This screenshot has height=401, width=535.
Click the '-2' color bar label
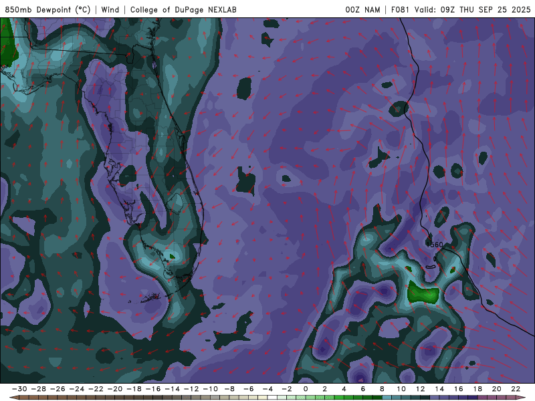(287, 389)
